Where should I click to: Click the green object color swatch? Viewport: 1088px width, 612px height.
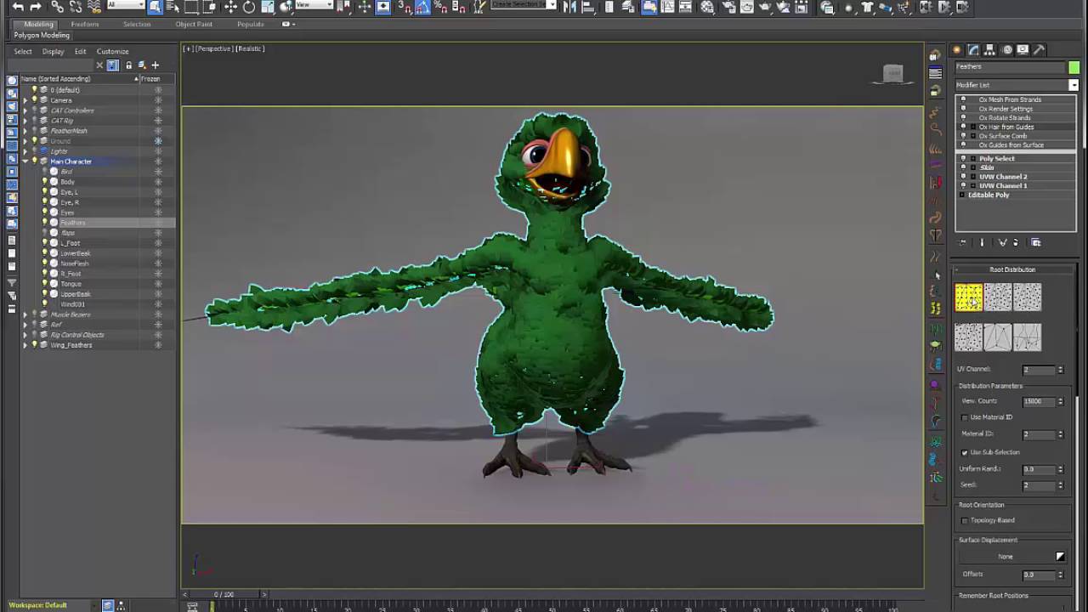[1074, 67]
